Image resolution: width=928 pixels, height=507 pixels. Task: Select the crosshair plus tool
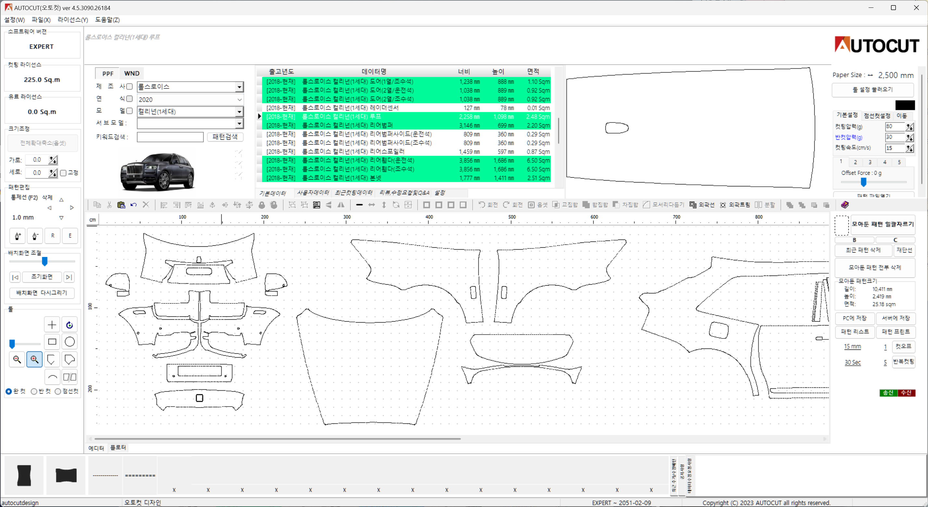(52, 324)
